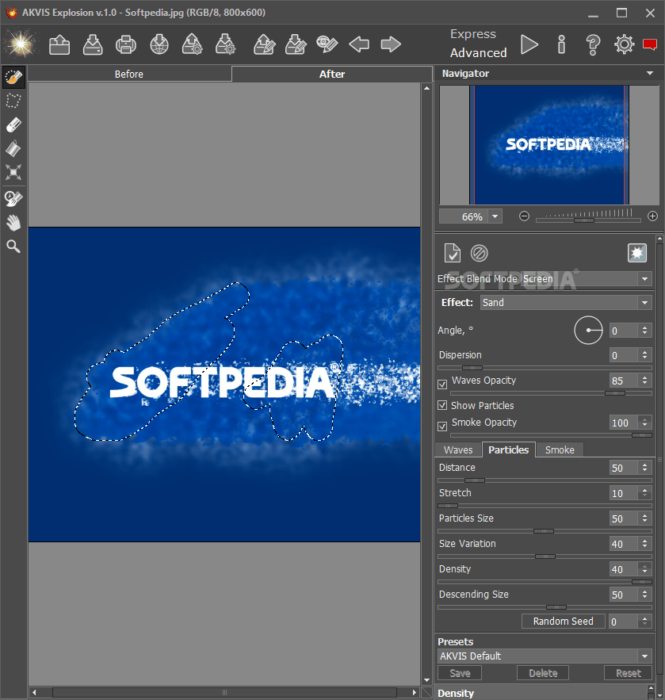
Task: Click the Stretch value field
Action: coord(625,493)
